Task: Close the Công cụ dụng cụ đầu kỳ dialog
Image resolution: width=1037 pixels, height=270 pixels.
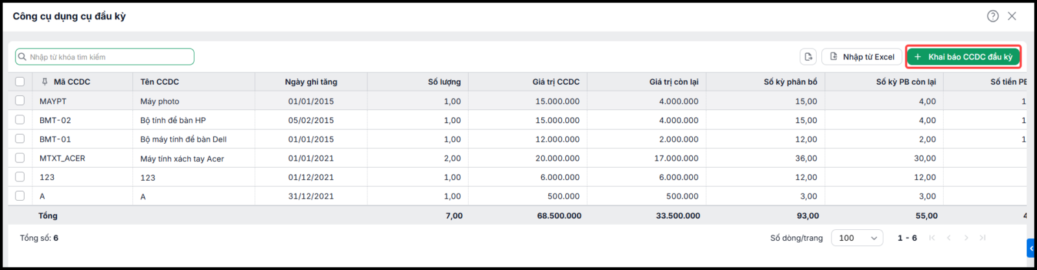Action: click(x=1012, y=16)
